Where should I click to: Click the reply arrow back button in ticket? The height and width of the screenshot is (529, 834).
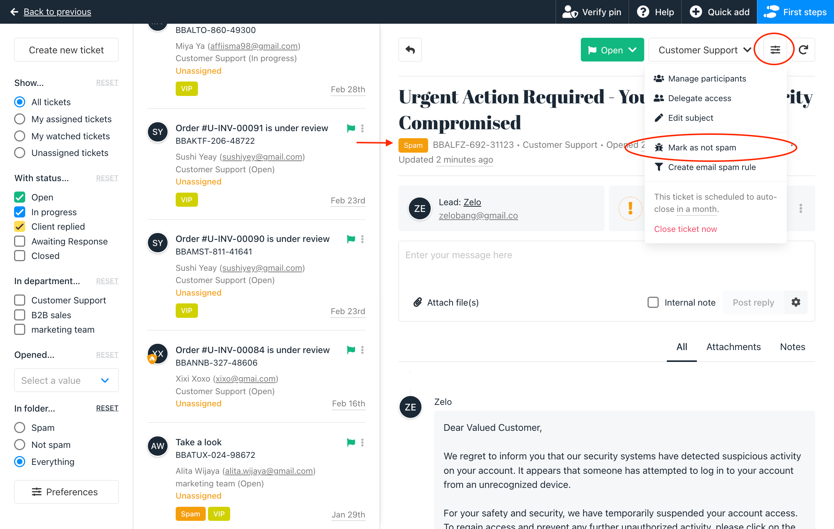click(410, 50)
